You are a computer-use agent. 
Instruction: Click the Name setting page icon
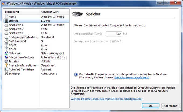(6, 17)
